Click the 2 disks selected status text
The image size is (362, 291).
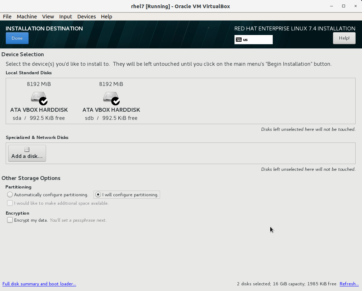click(x=287, y=284)
